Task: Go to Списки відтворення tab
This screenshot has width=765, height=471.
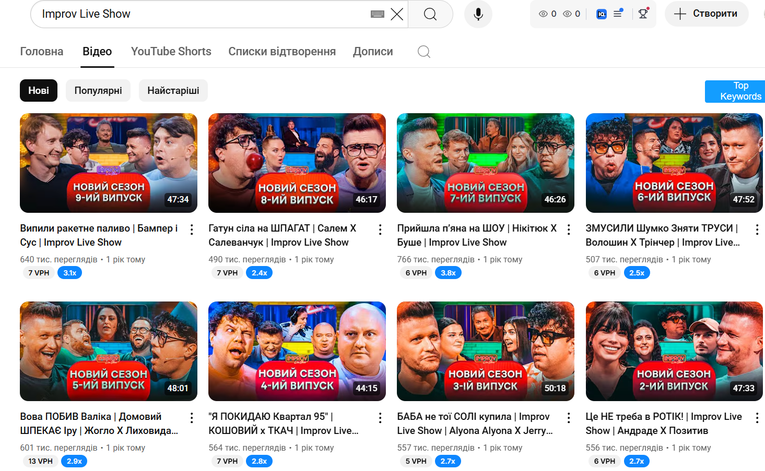Action: (x=282, y=52)
